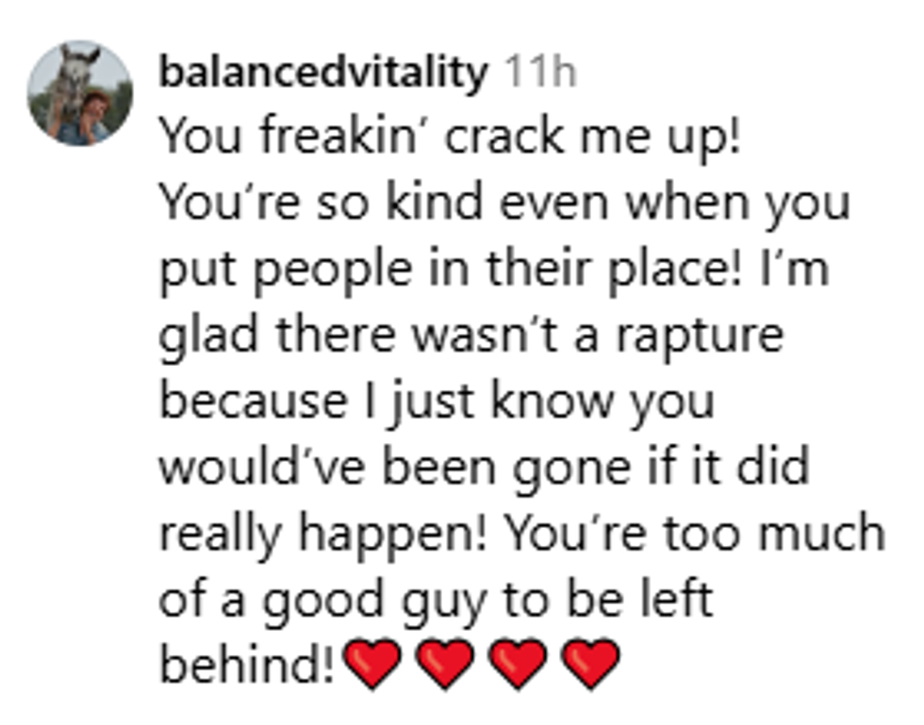The image size is (924, 725).
Task: Open balancedvitality's profile picture
Action: [x=79, y=93]
